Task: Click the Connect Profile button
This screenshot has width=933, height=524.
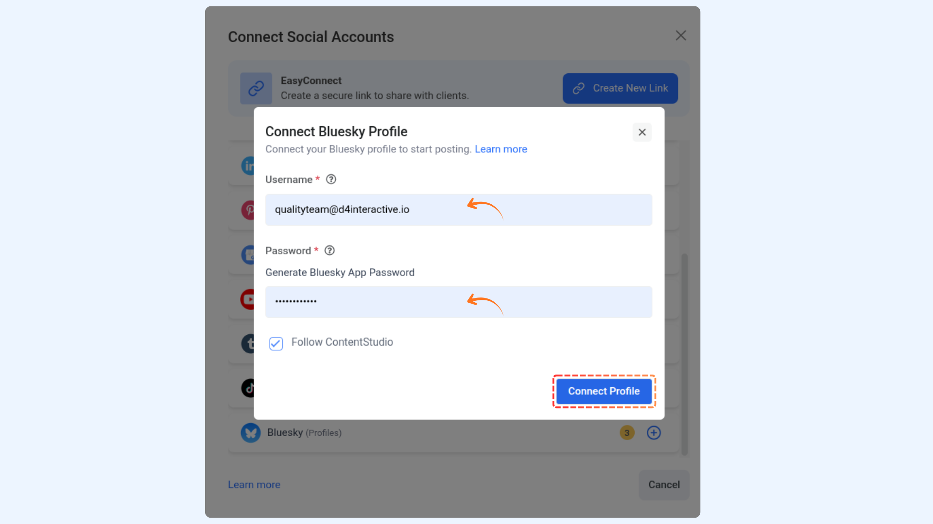Action: (x=604, y=391)
